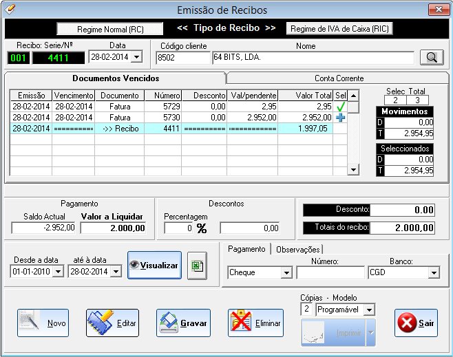This screenshot has width=453, height=357.
Task: Open the Observações tab
Action: click(x=297, y=250)
